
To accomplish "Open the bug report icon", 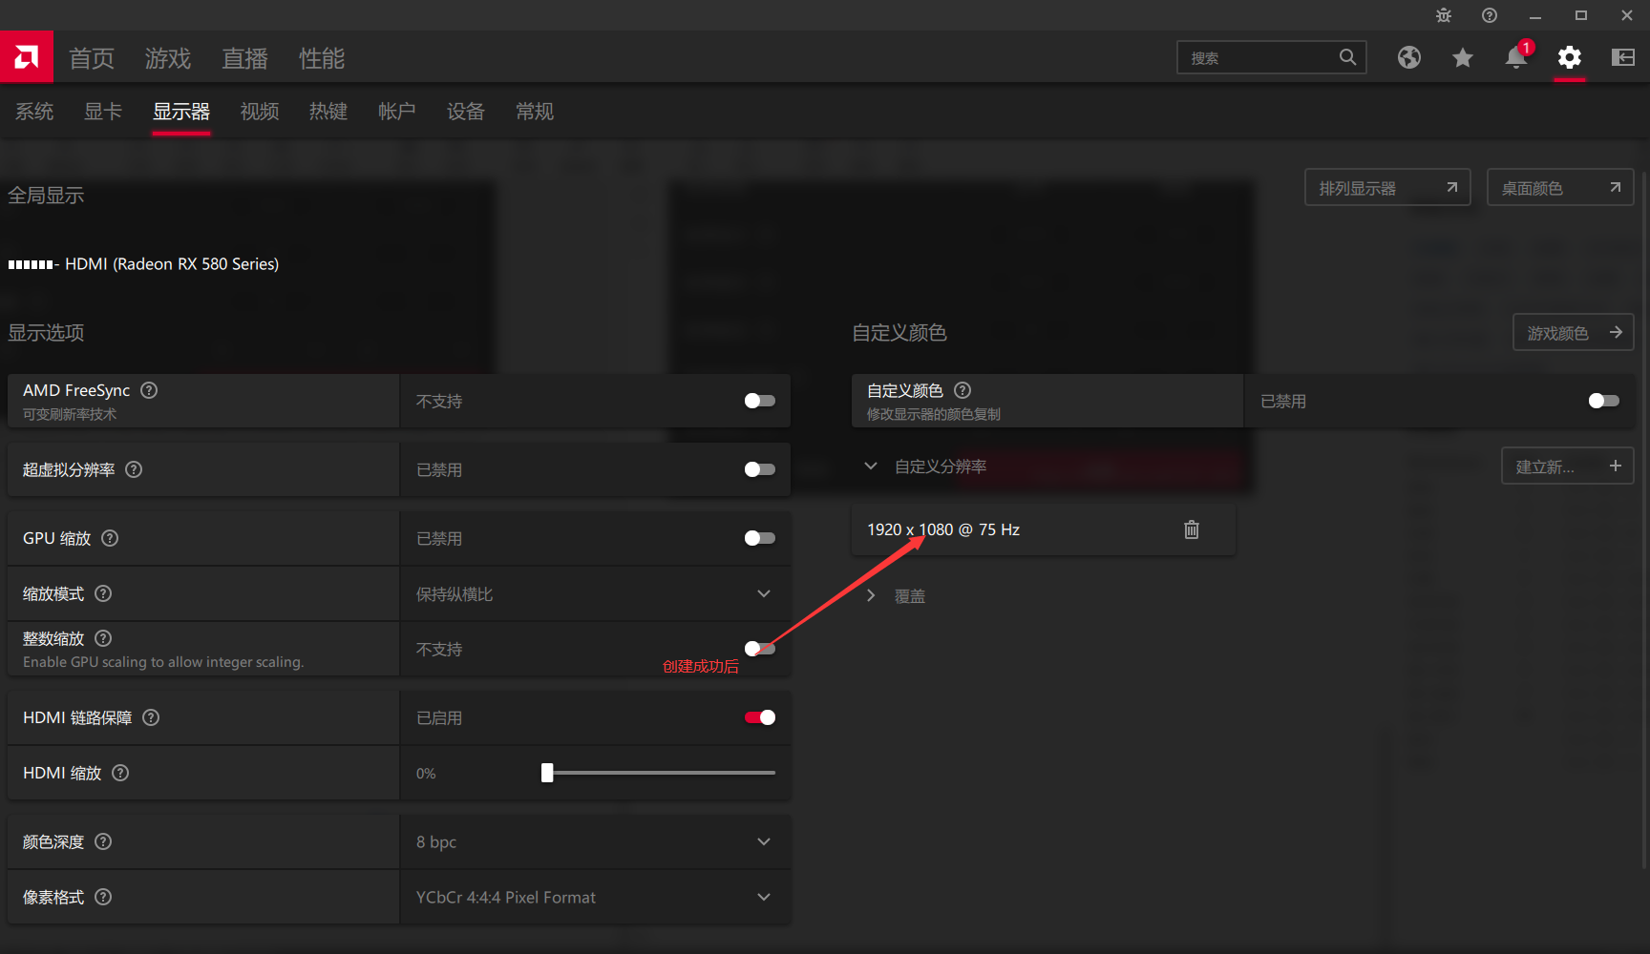I will pyautogui.click(x=1443, y=15).
